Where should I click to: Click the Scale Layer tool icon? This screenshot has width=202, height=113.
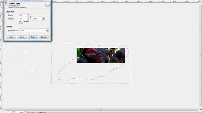(x=6, y=3)
